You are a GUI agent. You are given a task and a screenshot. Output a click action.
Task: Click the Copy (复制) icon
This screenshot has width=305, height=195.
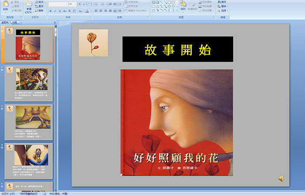pos(12,6)
